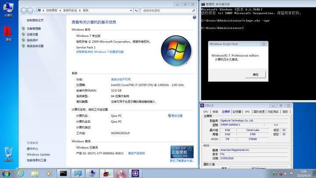
Task: Switch to Command Prompt taskbar button
Action: click(x=63, y=173)
